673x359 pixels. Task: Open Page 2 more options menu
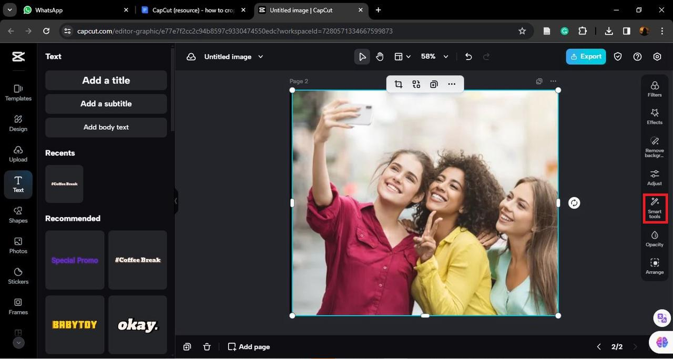553,81
